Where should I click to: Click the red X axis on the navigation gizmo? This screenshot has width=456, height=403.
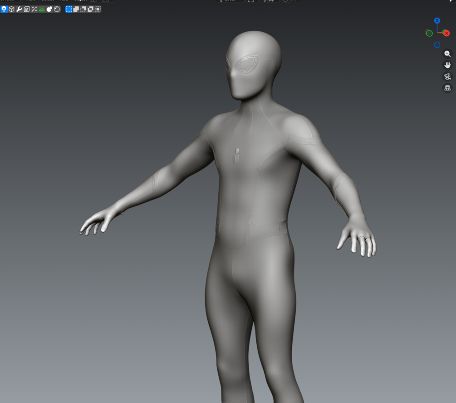click(446, 33)
